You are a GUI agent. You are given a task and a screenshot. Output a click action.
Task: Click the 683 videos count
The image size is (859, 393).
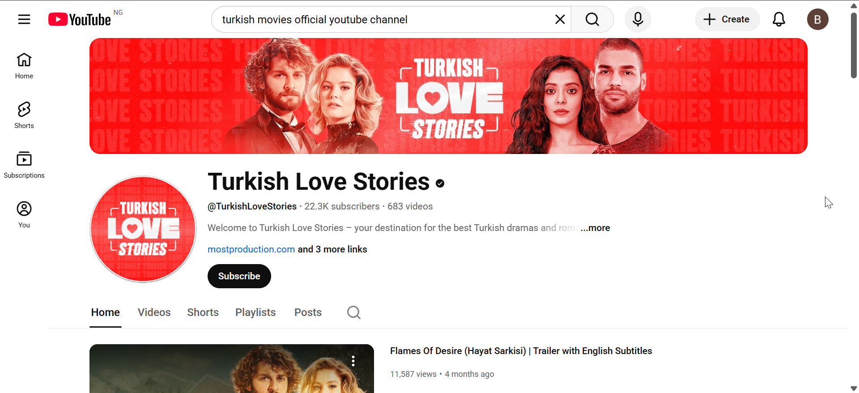[410, 206]
